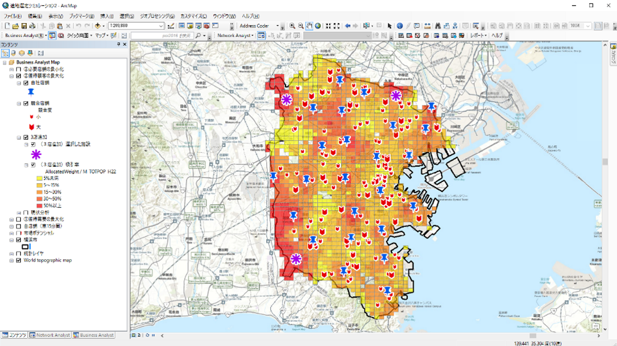Screen dimensions: 617x346
Task: Click the Select Elements arrow cursor tool
Action: click(x=389, y=26)
